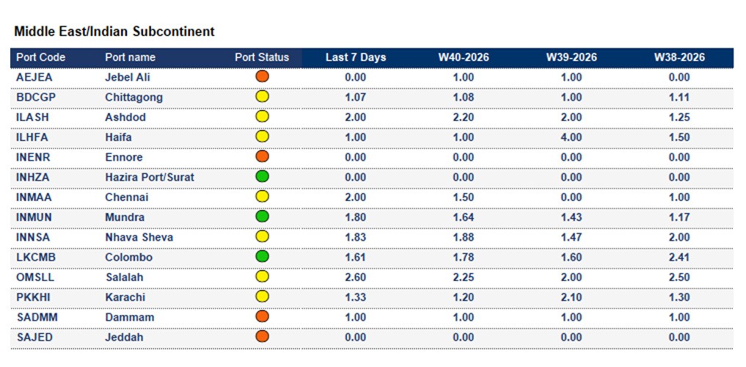
Task: Click Chennai yellow status circle
Action: [x=262, y=197]
